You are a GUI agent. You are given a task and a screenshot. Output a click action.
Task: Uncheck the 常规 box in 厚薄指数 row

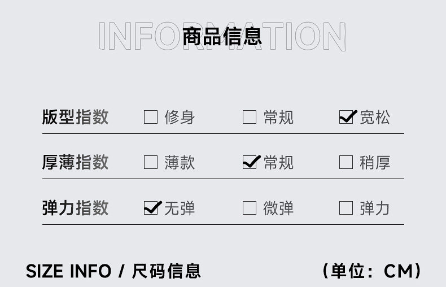coord(250,163)
